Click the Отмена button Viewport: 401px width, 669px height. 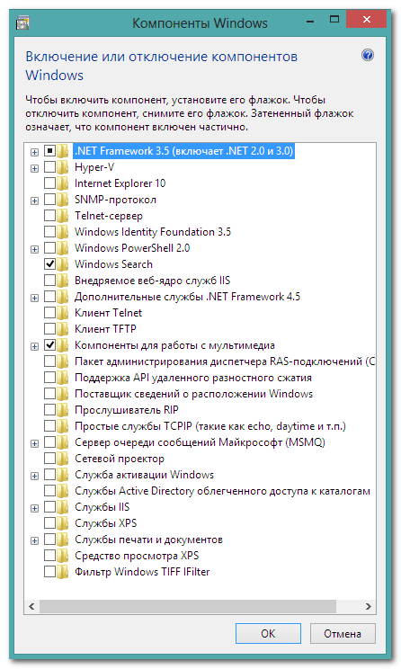(x=343, y=633)
